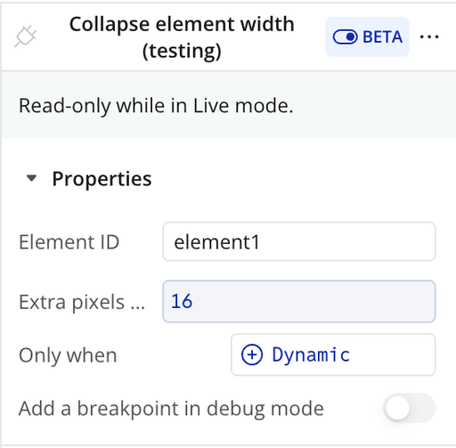Viewport: 456px width, 448px height.
Task: Click the Read-only while in Live mode banner
Action: [x=229, y=105]
